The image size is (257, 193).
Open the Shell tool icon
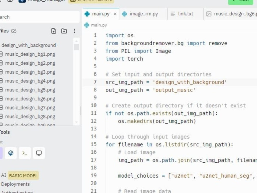pos(11,153)
